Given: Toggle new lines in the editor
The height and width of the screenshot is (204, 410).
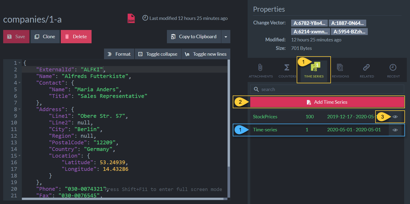Looking at the screenshot, I should pos(206,54).
